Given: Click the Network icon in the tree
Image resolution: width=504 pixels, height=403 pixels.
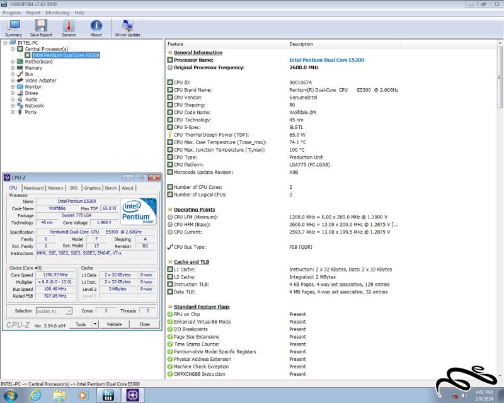Looking at the screenshot, I should coord(20,105).
